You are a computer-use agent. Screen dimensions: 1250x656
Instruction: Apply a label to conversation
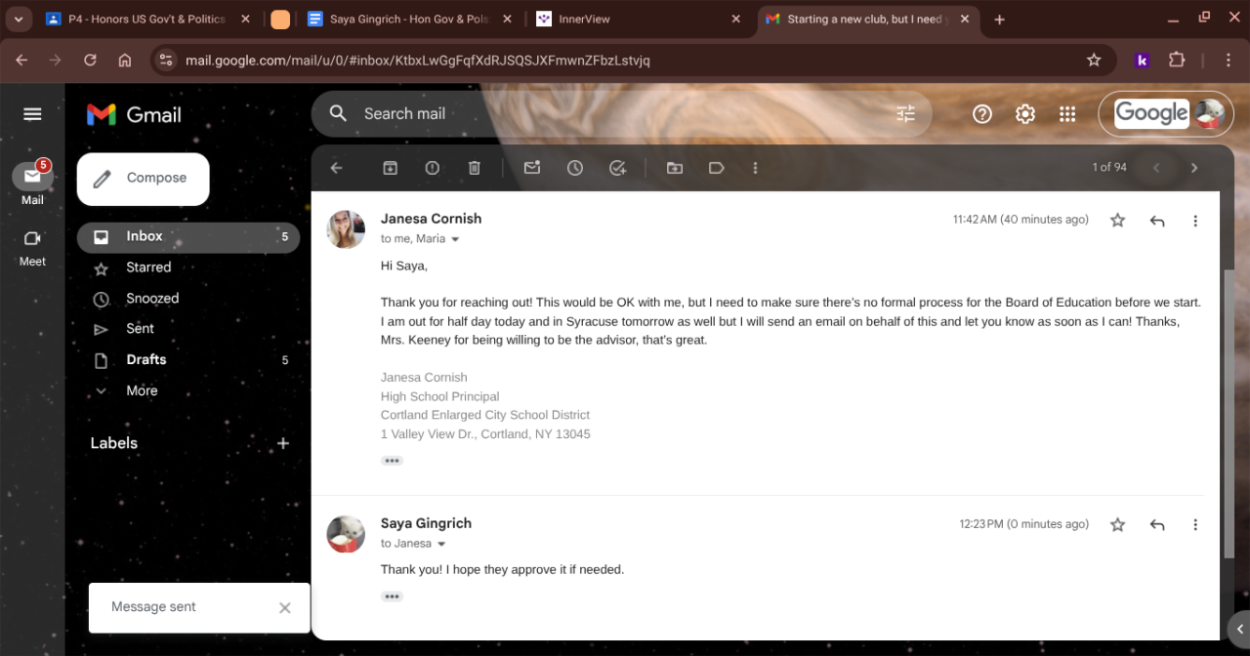[x=717, y=168]
